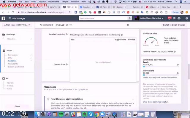
Task: Click the Campaign folder icon in sidebar
Action: [4, 35]
